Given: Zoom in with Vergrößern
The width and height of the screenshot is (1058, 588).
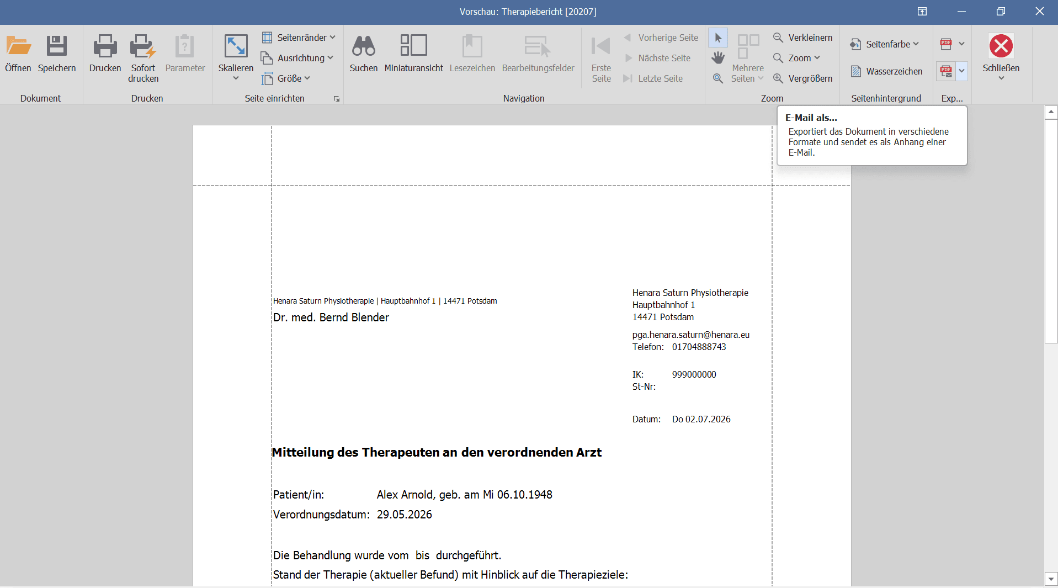Looking at the screenshot, I should click(x=803, y=78).
